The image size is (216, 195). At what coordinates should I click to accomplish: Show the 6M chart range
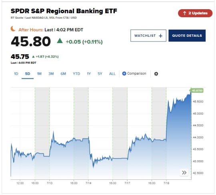63,74
